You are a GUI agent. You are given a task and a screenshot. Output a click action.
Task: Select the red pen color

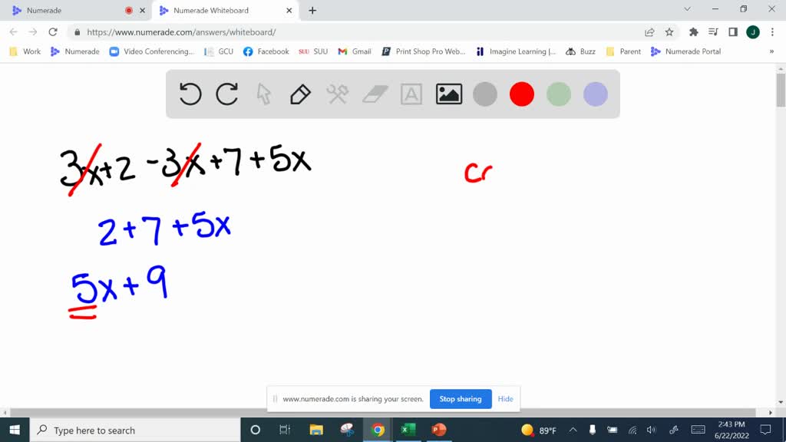pos(522,94)
